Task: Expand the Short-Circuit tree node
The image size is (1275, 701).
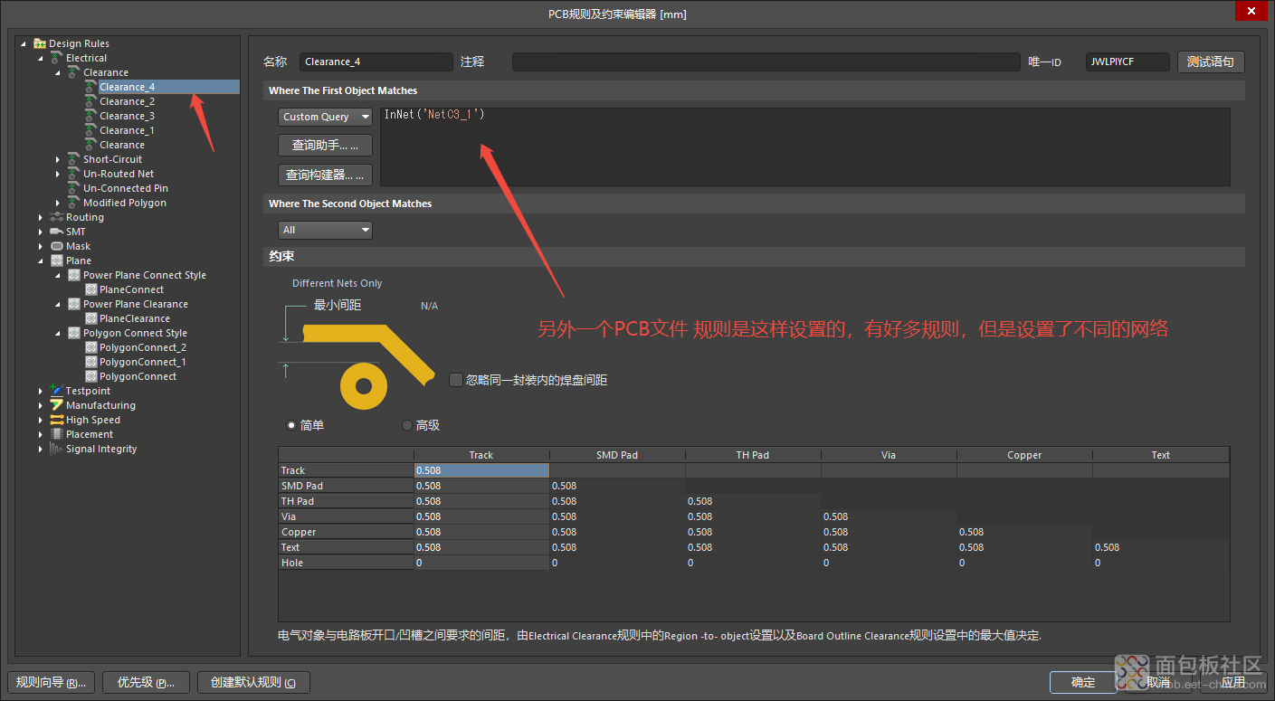Action: point(58,159)
